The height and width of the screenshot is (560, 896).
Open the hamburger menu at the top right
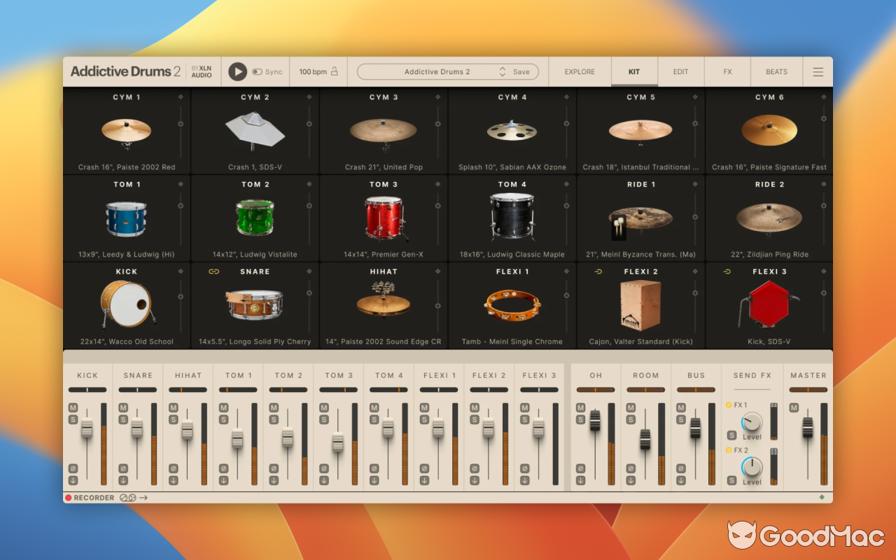(x=818, y=71)
